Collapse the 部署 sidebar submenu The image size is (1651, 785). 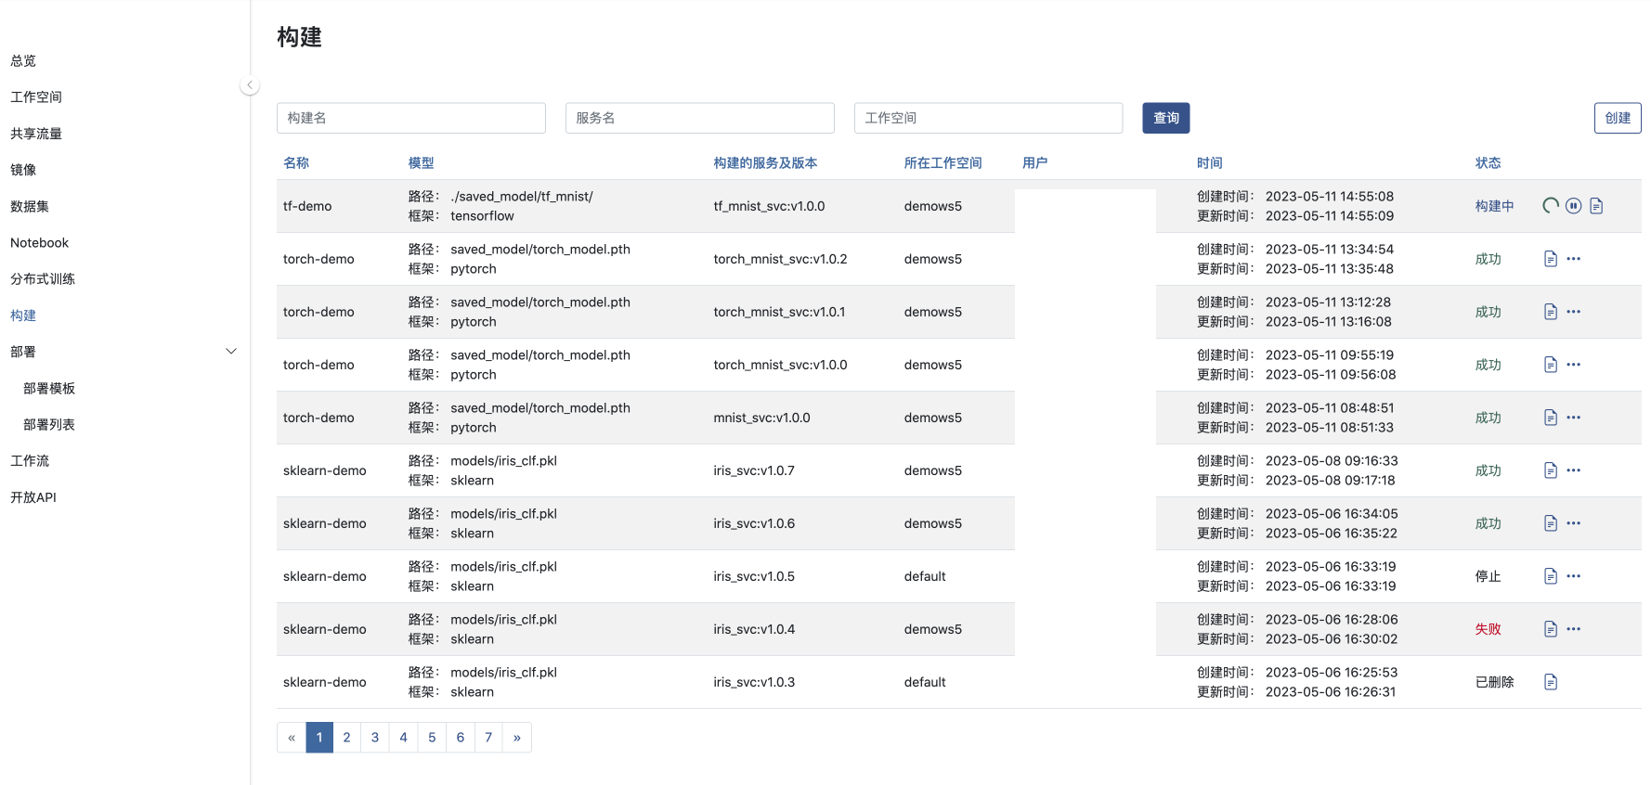click(x=231, y=352)
